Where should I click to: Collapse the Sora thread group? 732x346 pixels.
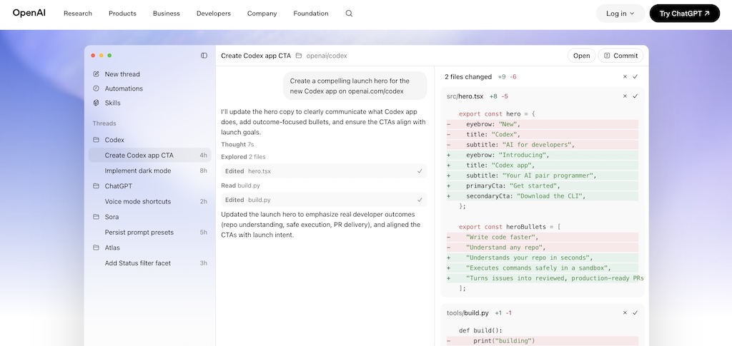pyautogui.click(x=112, y=217)
